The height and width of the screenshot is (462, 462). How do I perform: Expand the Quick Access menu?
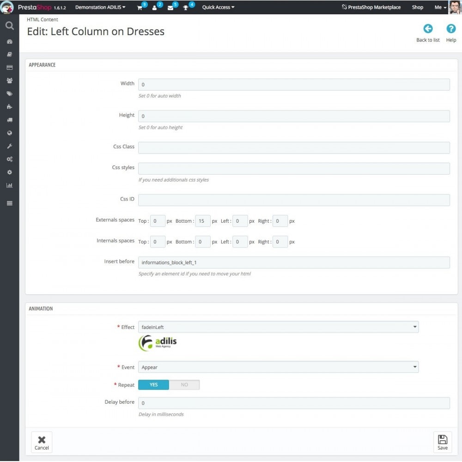click(218, 7)
